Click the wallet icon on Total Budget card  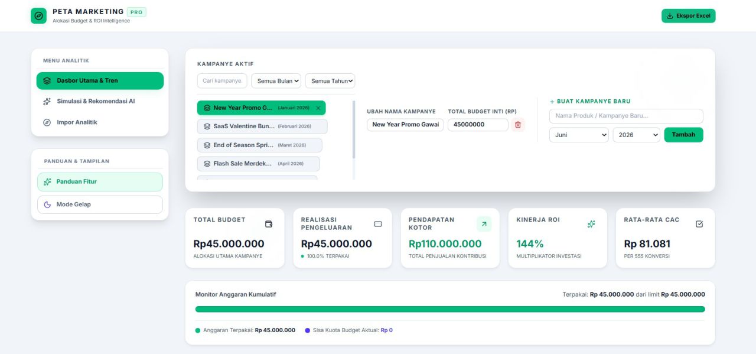point(269,224)
